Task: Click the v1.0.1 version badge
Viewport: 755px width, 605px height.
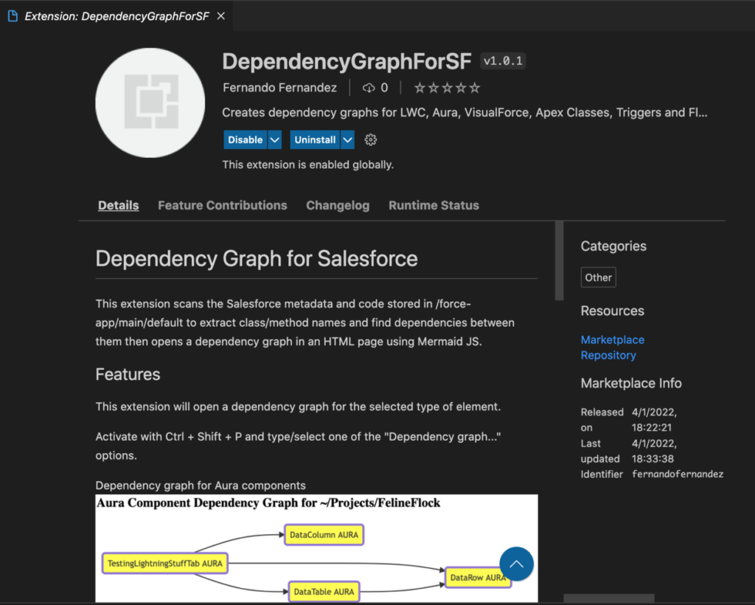Action: pyautogui.click(x=503, y=61)
